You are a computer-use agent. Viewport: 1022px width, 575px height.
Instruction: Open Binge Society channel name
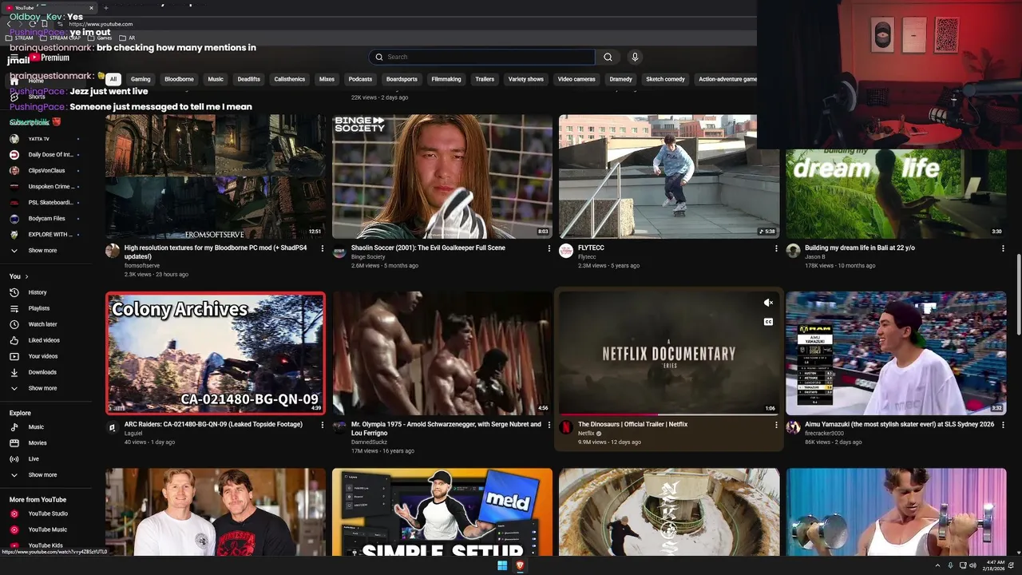368,257
